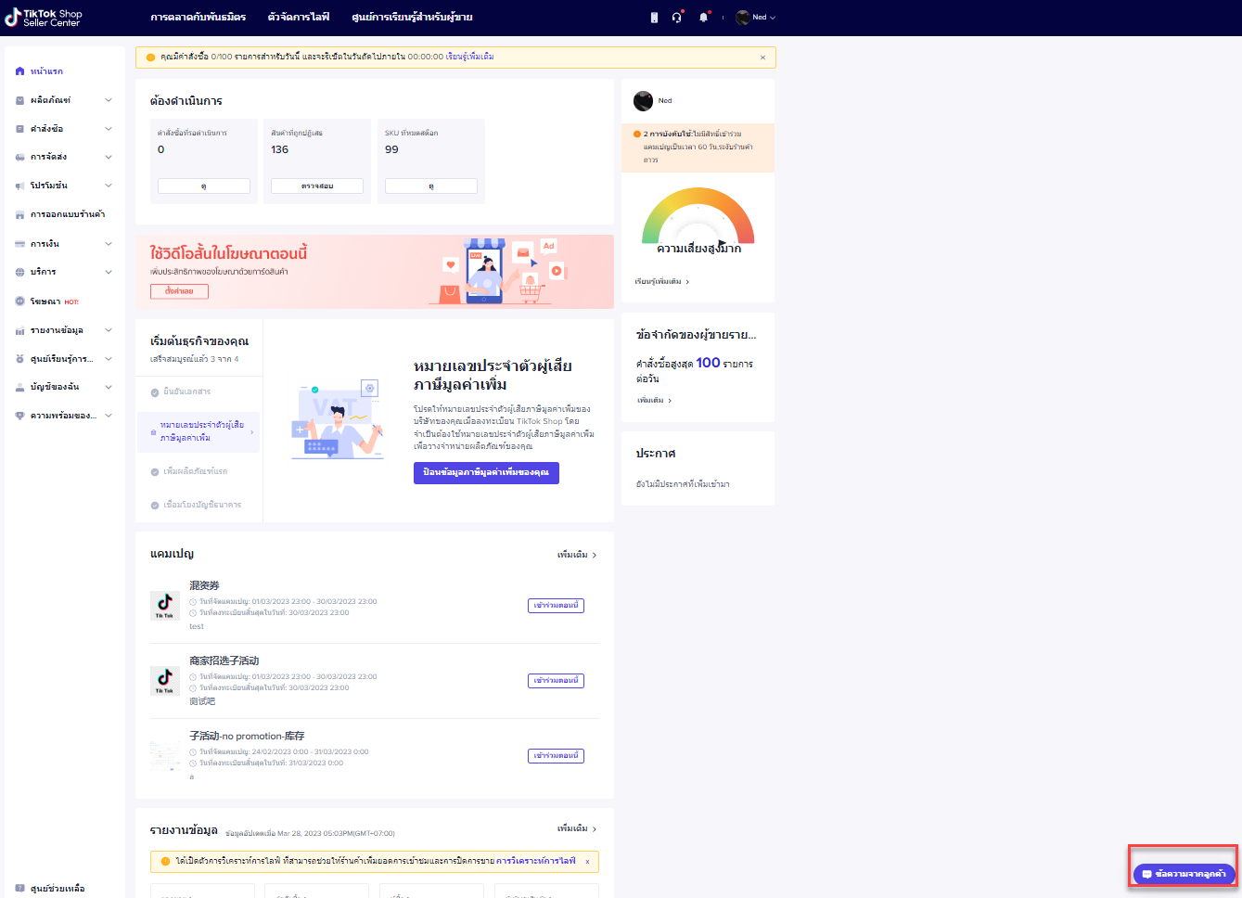This screenshot has width=1242, height=898.
Task: Open ตัวจัดการไลฟ์ in top navigation
Action: tap(298, 18)
